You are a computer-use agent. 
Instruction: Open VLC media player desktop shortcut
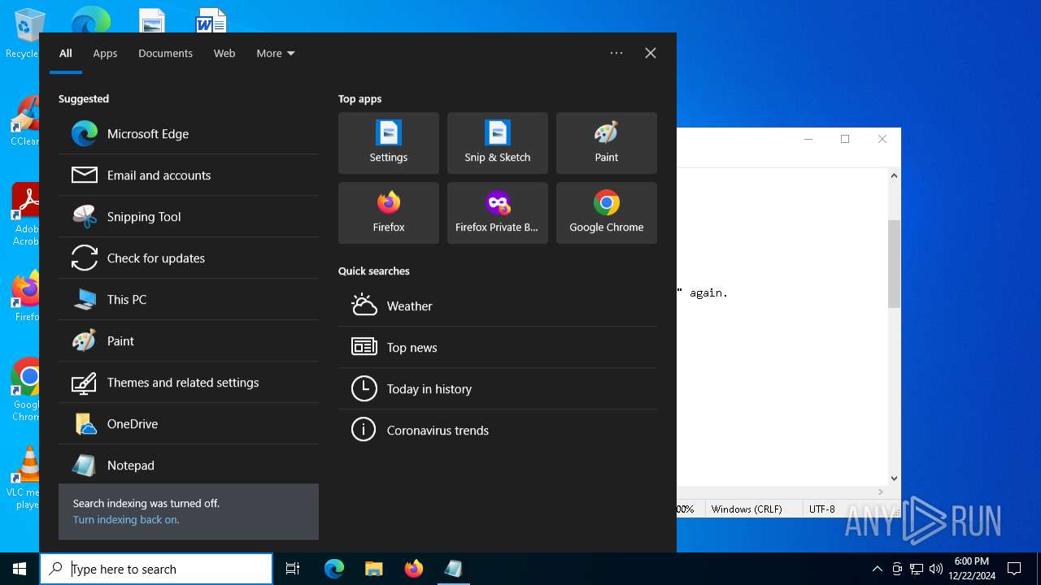point(24,478)
